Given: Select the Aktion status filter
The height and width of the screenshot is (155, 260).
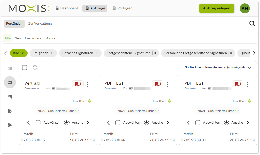Looking at the screenshot, I should [x=51, y=38].
